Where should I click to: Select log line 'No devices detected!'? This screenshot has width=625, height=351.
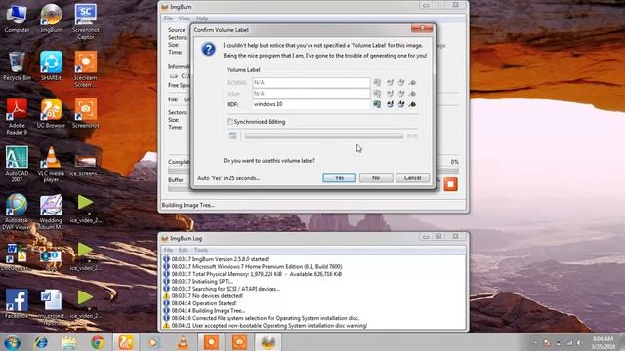point(207,296)
